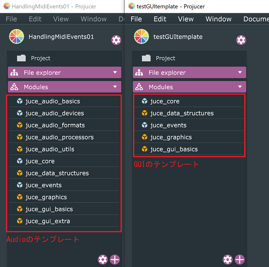Viewport: 269px width, 267px height.
Task: Click Modules cubes icon in testGUItemplate window
Action: (139, 87)
